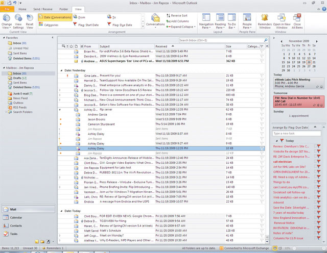Minimize the navigation pane with the chevron
The height and width of the screenshot is (253, 327).
(53, 37)
